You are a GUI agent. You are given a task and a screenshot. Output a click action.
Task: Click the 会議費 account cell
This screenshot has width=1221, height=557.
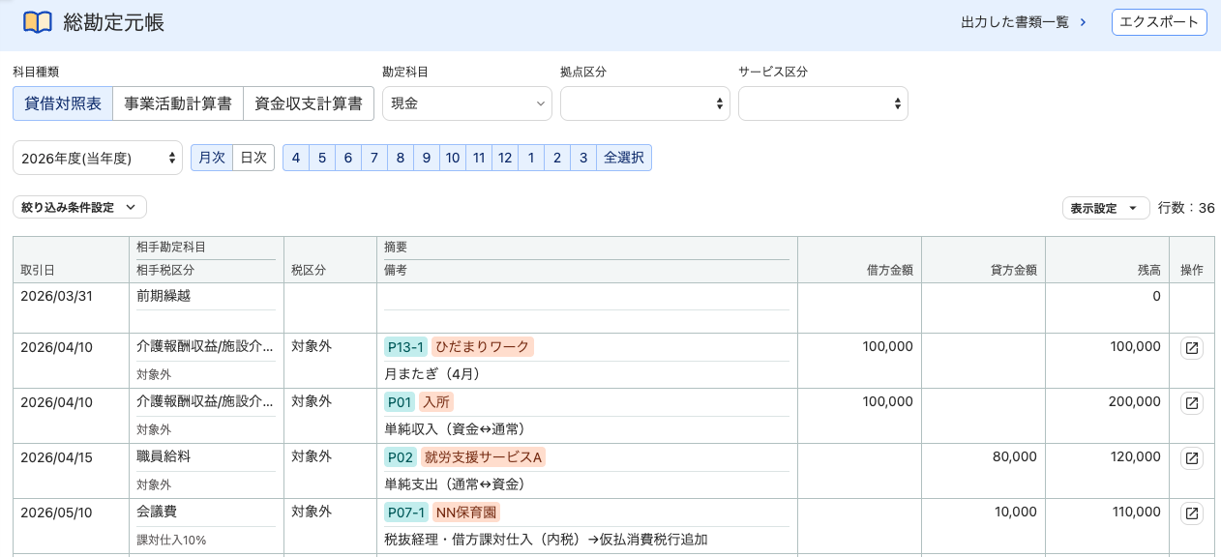157,512
